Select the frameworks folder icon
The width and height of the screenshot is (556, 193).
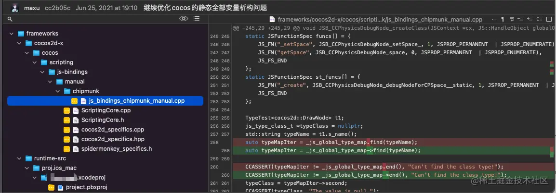coord(21,34)
